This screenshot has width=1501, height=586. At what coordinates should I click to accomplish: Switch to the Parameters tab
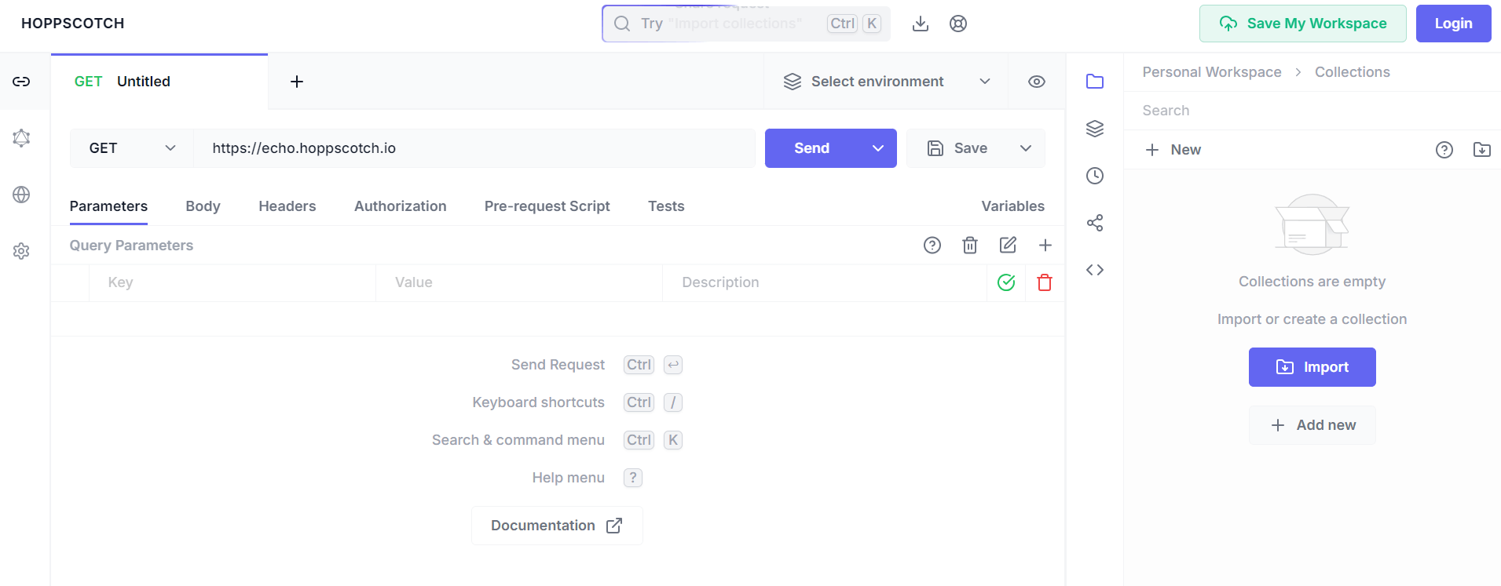pos(108,206)
